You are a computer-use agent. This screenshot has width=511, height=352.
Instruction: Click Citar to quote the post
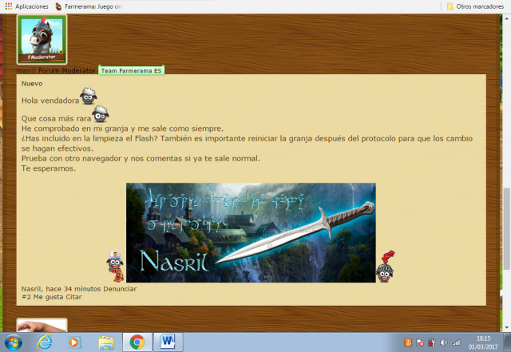72,297
